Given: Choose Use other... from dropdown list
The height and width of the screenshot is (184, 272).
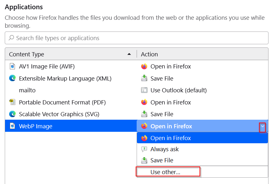Looking at the screenshot, I should (202, 172).
